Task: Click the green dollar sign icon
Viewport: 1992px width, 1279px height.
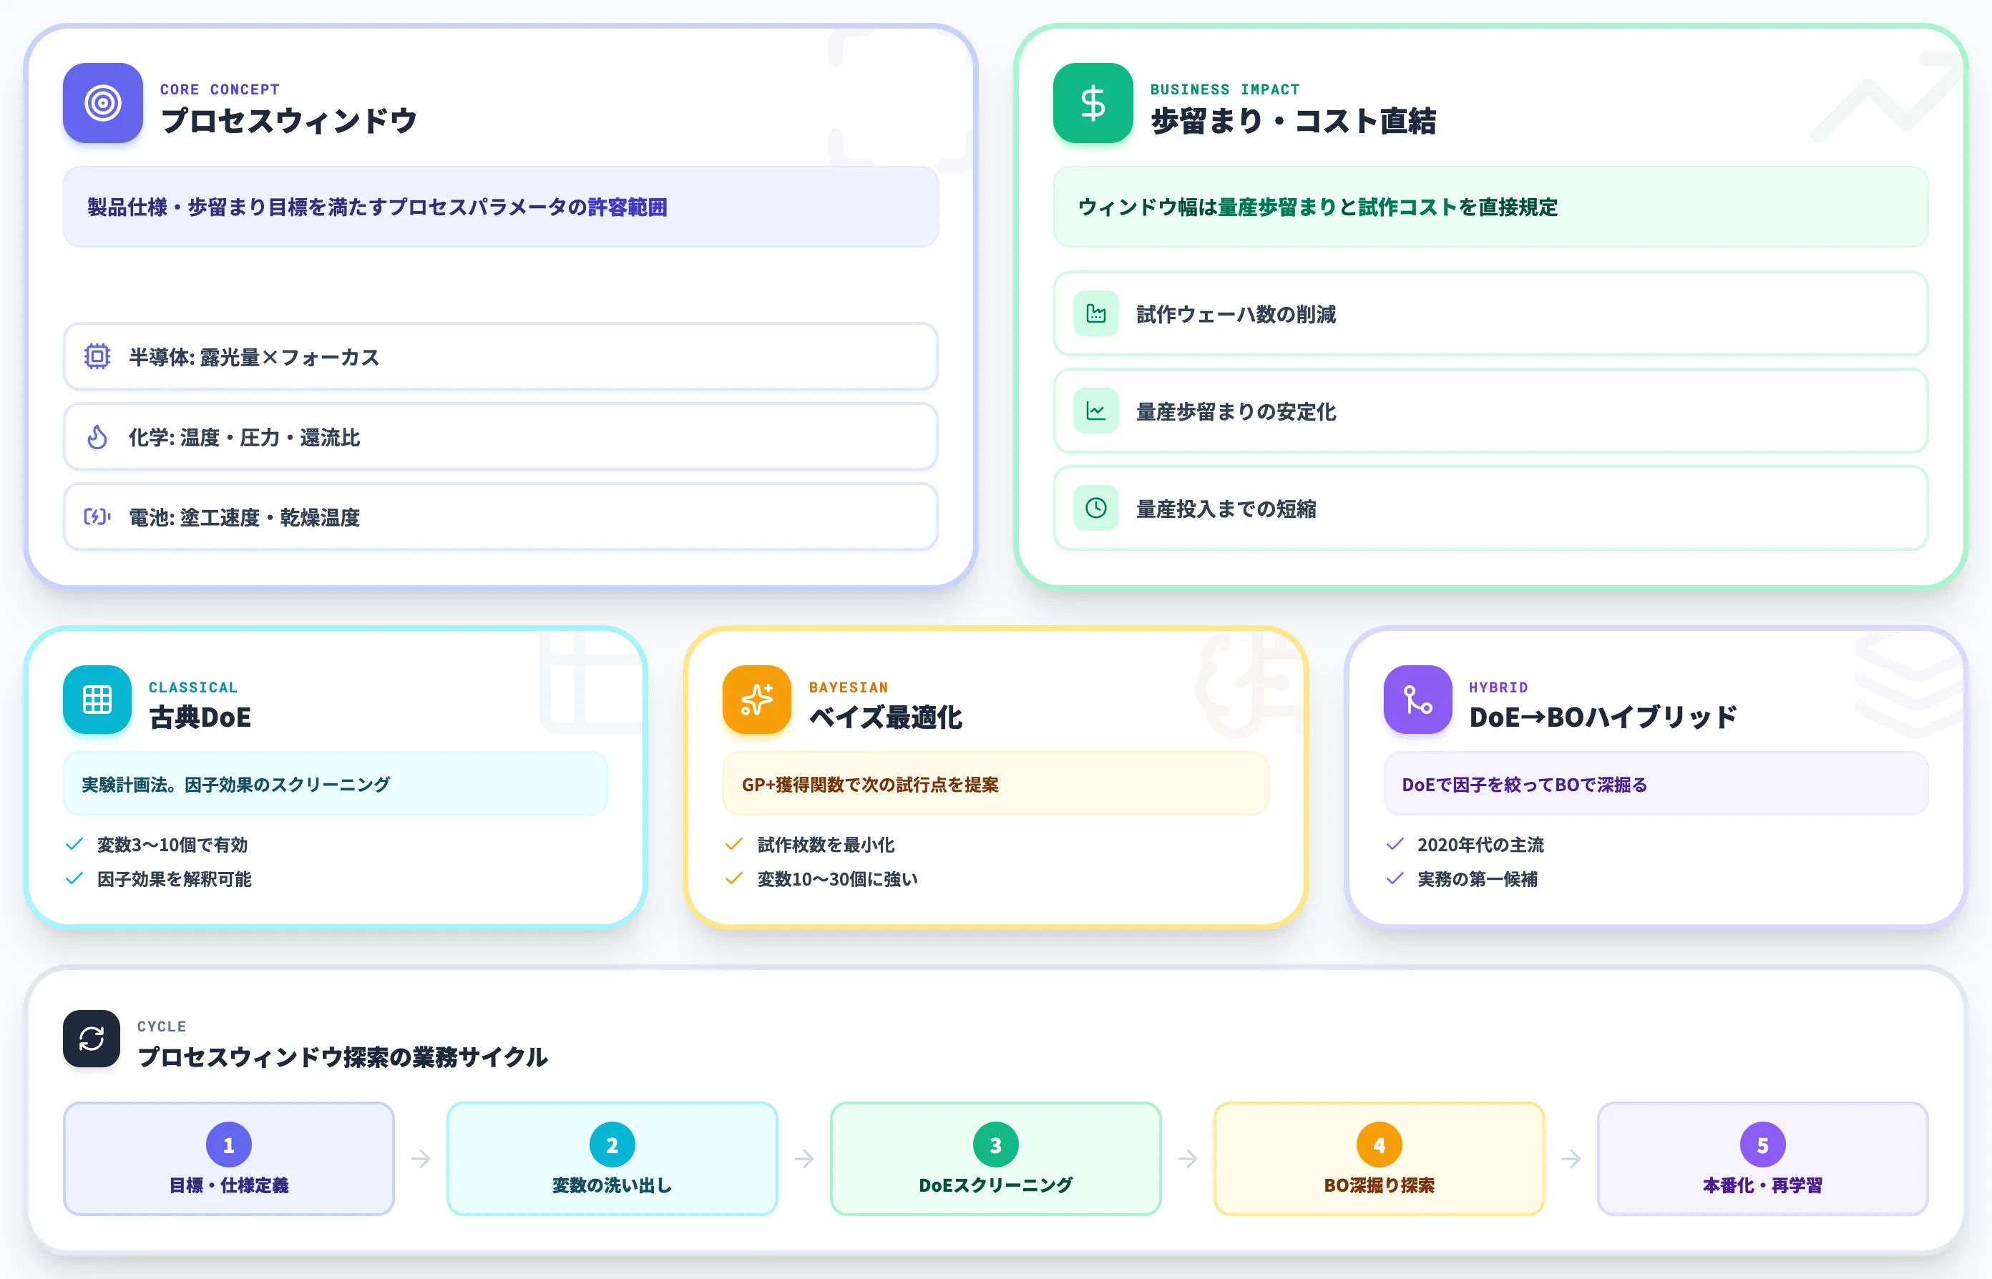Action: 1093,103
